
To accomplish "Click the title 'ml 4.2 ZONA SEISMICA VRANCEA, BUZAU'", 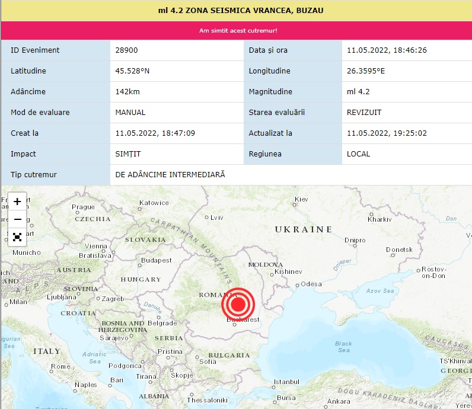I will [x=241, y=11].
